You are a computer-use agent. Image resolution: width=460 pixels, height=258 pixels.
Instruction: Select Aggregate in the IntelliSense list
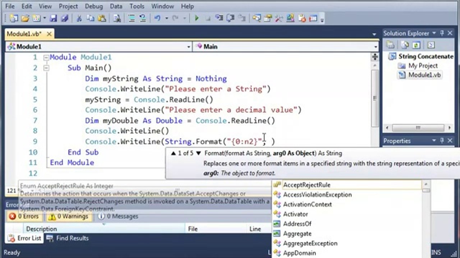point(347,233)
